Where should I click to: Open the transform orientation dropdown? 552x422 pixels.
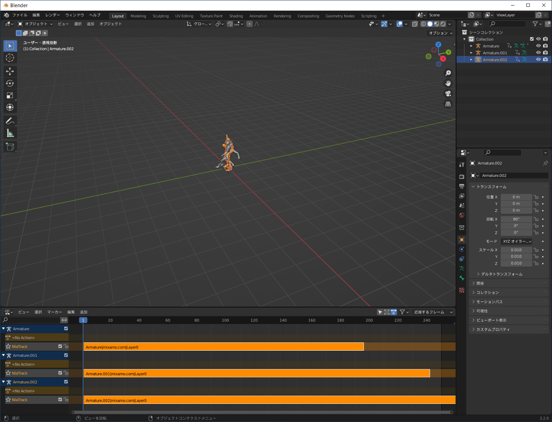tap(199, 24)
